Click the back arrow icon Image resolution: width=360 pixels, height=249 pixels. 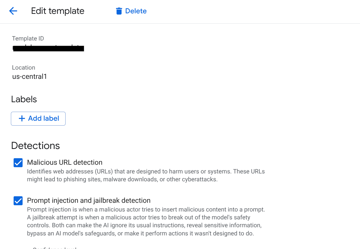pos(13,11)
